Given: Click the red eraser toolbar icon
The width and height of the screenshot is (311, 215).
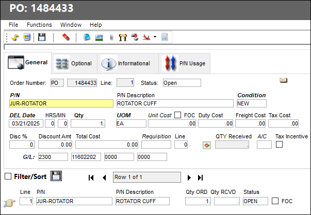Looking at the screenshot, I should pyautogui.click(x=66, y=37).
